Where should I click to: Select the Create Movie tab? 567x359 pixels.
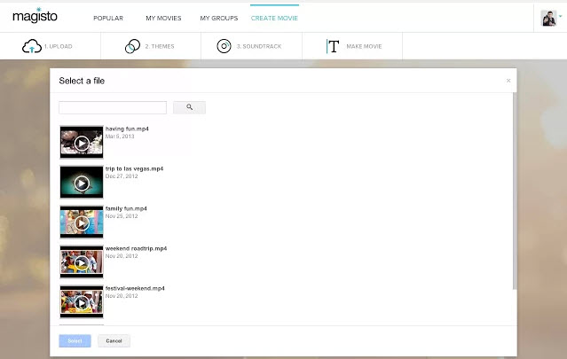274,18
